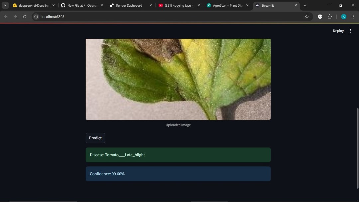
Task: View site information icon in address bar
Action: coord(36,17)
